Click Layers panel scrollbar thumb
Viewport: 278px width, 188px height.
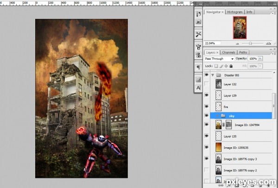point(274,106)
